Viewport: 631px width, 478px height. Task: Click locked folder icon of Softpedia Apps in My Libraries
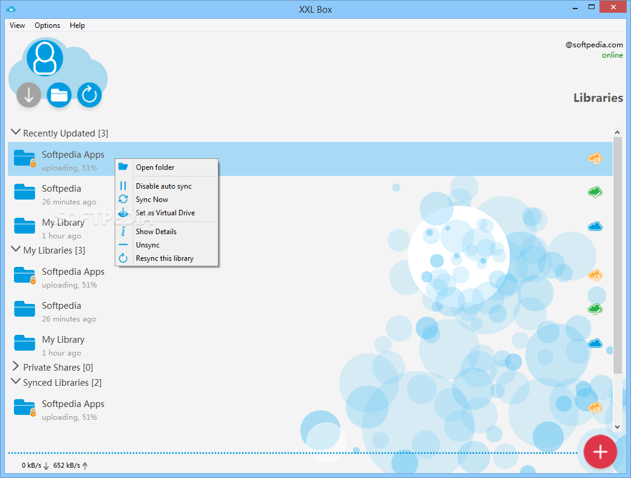[x=24, y=275]
